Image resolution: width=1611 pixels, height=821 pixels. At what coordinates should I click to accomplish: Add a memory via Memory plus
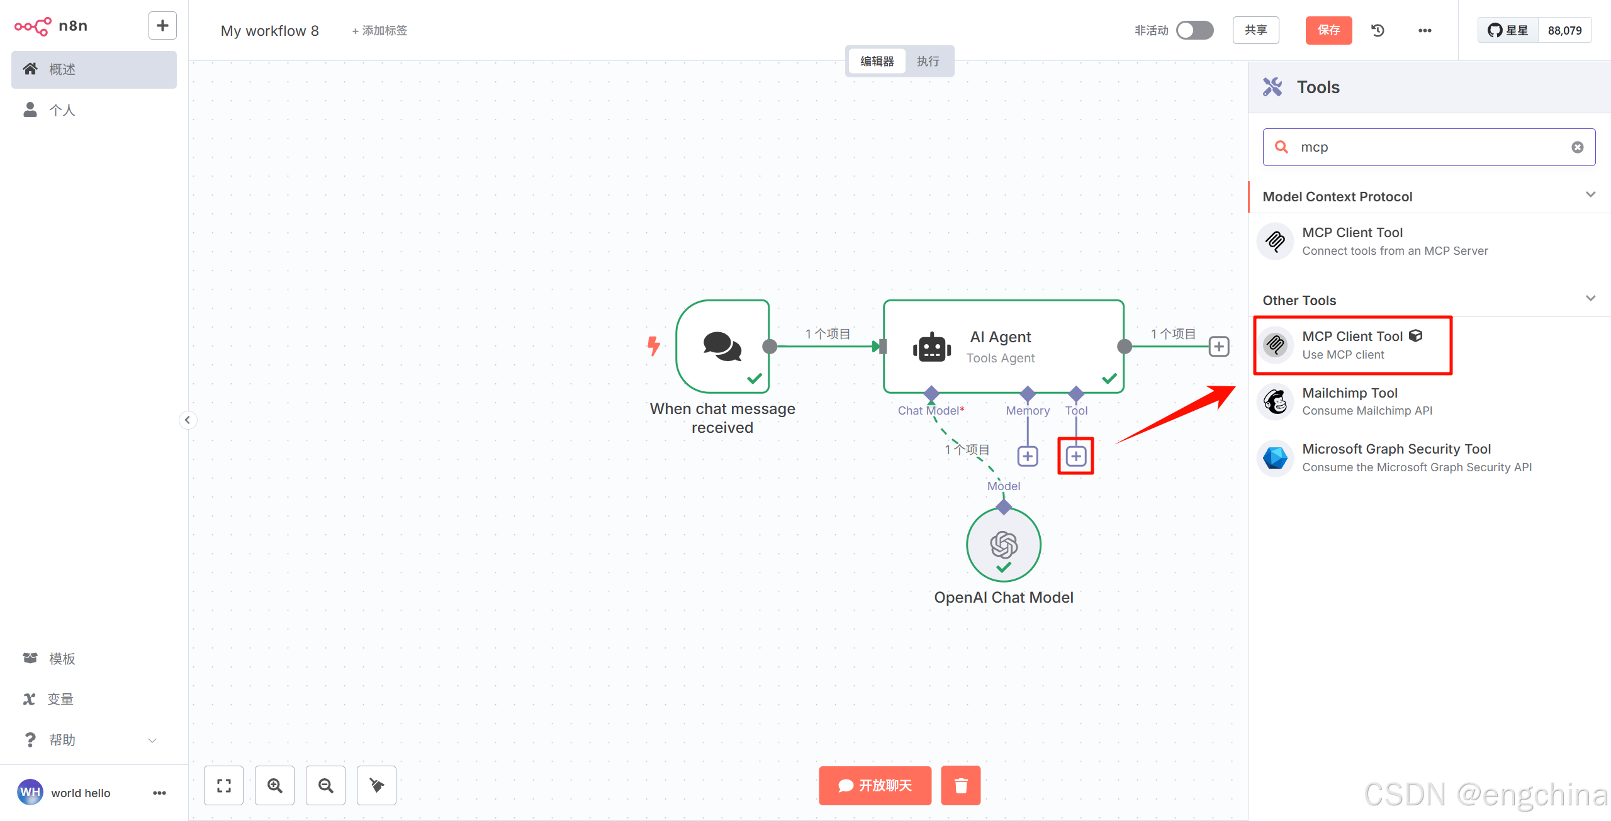click(x=1028, y=456)
